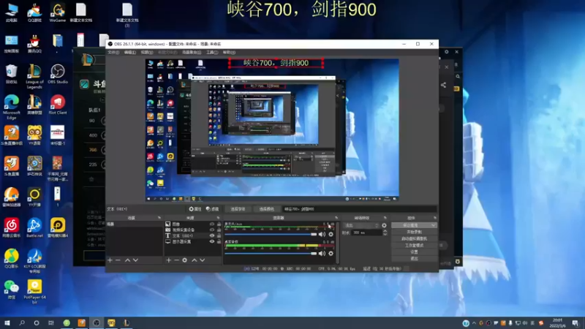
Task: Open OBS Studio desktop shortcut
Action: 58,74
